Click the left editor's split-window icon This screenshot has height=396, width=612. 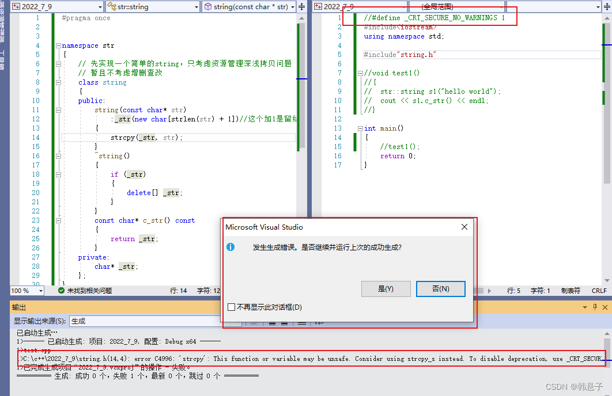[x=302, y=7]
